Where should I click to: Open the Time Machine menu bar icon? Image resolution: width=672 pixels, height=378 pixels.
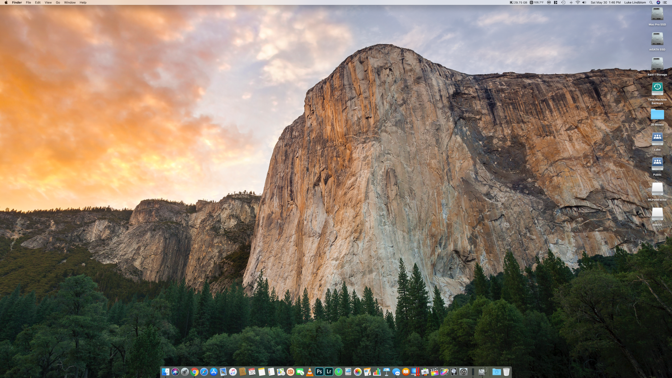tap(563, 2)
